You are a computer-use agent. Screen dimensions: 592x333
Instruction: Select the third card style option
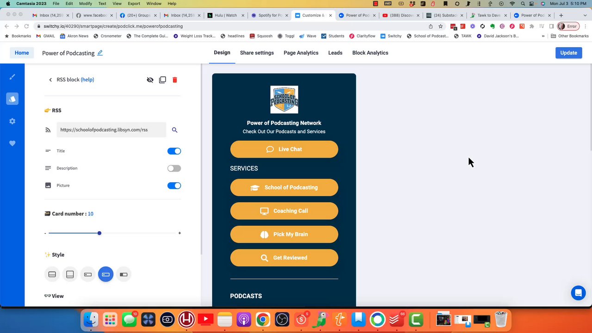click(88, 274)
